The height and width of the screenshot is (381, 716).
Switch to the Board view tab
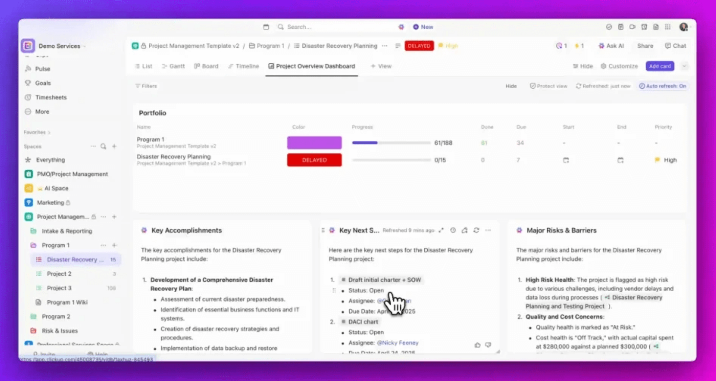click(x=206, y=66)
